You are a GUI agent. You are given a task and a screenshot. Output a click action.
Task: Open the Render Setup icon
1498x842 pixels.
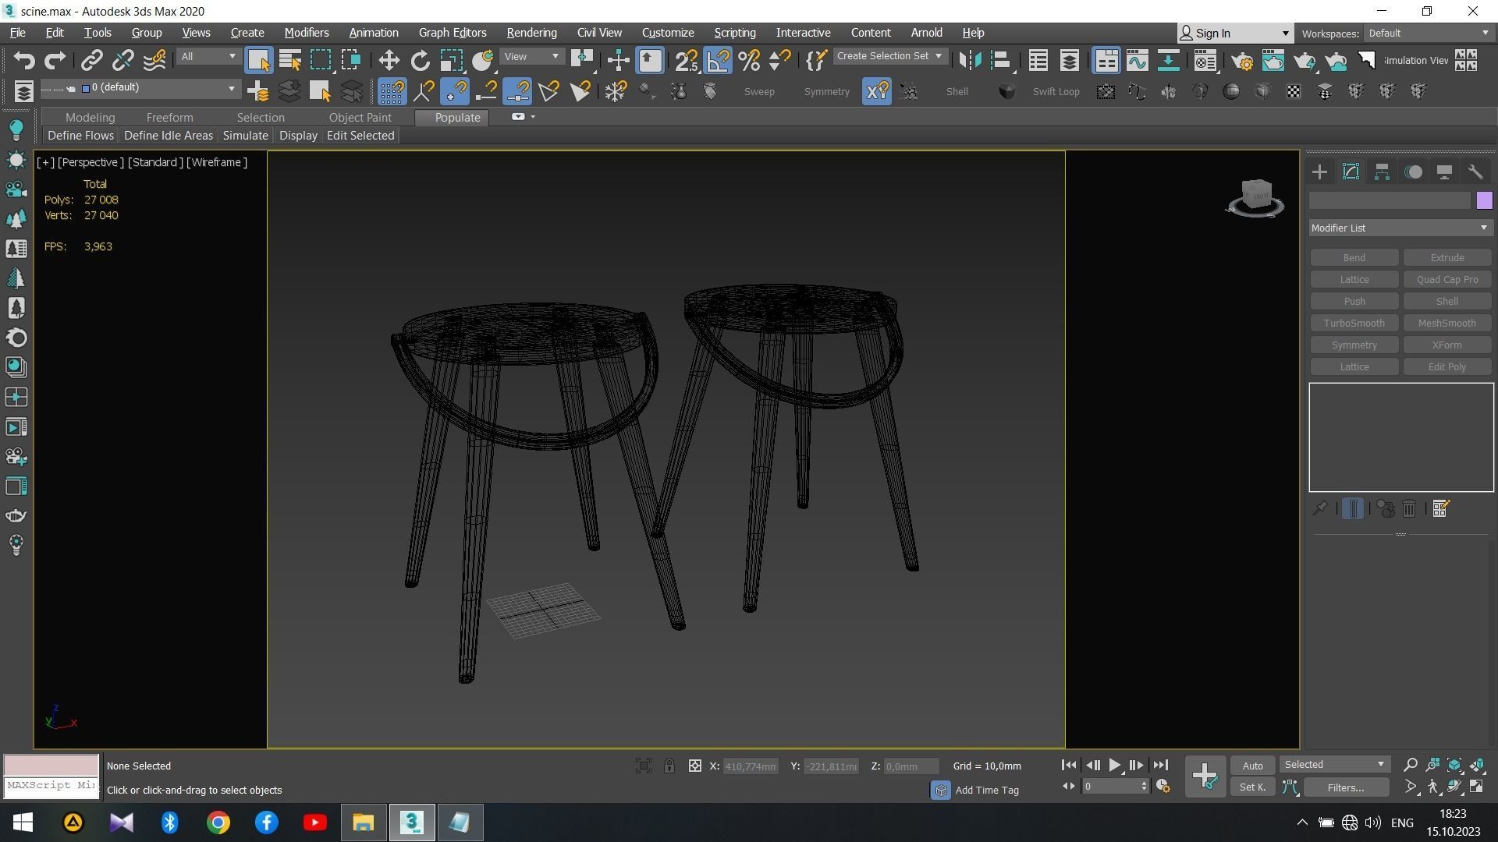click(1242, 61)
